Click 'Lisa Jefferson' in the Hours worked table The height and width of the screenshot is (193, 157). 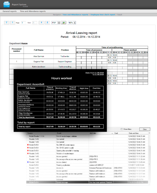coord(24,109)
